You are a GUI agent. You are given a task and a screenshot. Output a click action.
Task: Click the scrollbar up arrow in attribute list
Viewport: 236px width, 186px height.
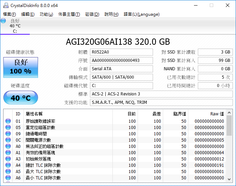coord(229,113)
